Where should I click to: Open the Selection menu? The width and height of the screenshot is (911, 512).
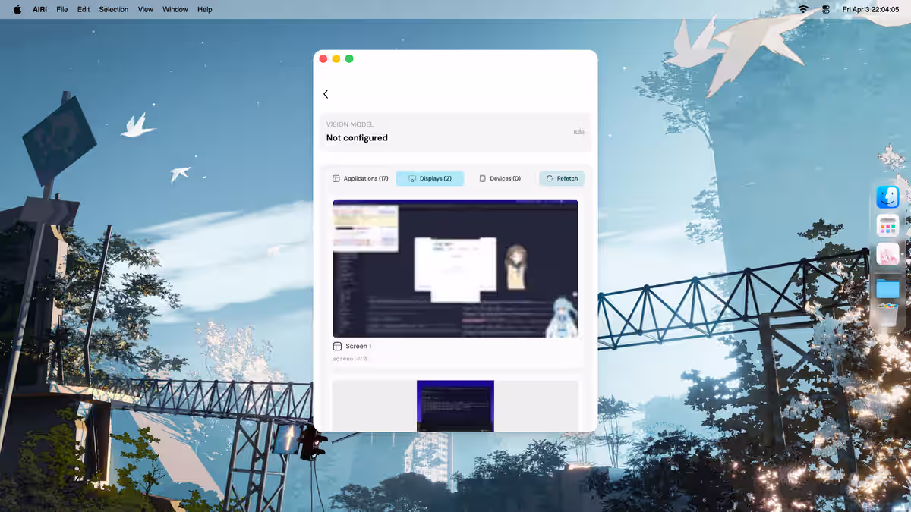(114, 9)
